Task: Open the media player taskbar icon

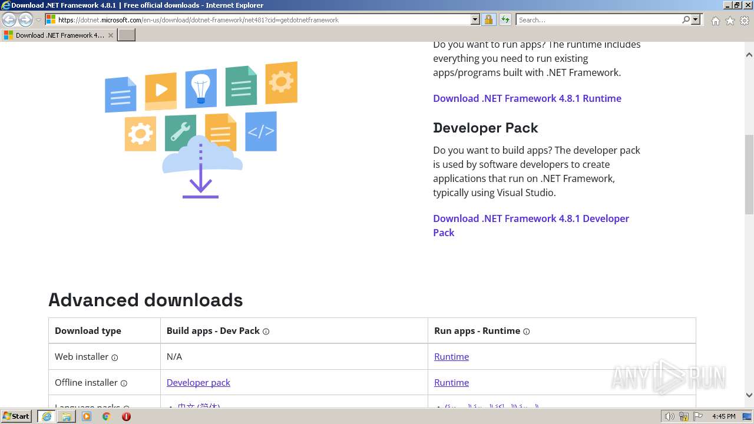Action: [87, 416]
